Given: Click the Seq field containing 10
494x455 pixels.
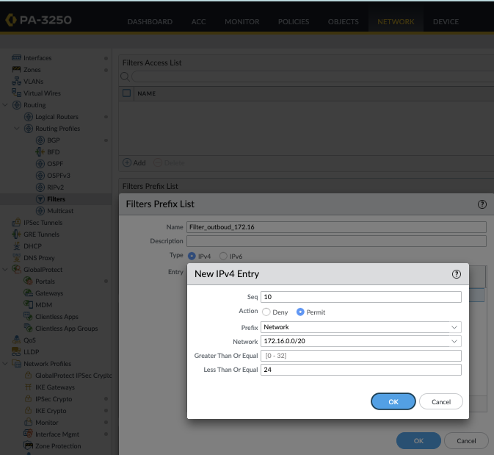Looking at the screenshot, I should pyautogui.click(x=360, y=297).
